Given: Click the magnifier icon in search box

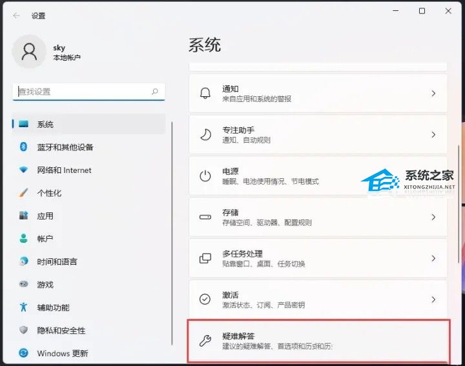Looking at the screenshot, I should point(155,92).
